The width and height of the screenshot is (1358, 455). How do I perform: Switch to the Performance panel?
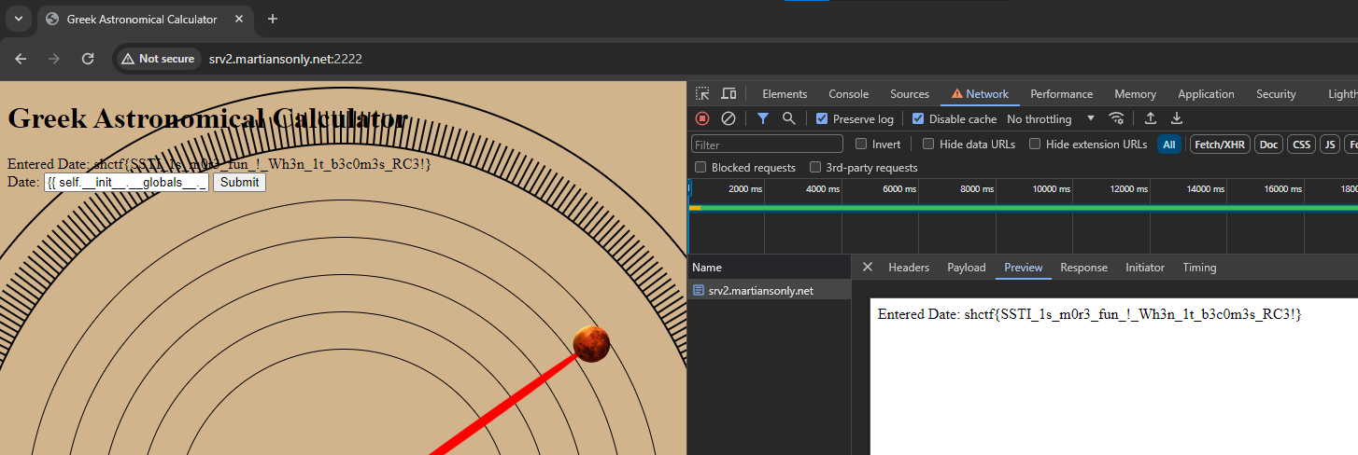point(1061,94)
